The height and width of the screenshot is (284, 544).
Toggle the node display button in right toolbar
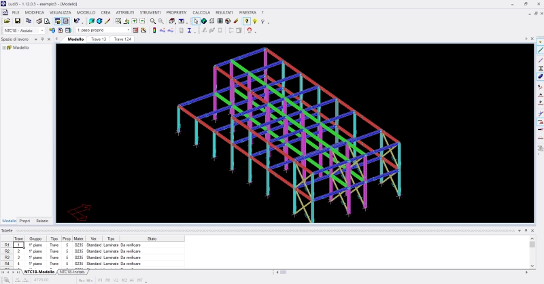point(541,41)
